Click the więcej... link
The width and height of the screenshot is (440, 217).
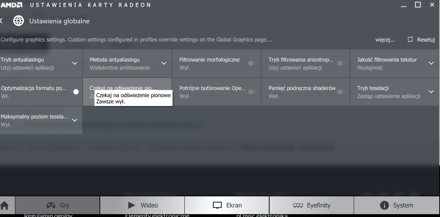click(x=385, y=39)
